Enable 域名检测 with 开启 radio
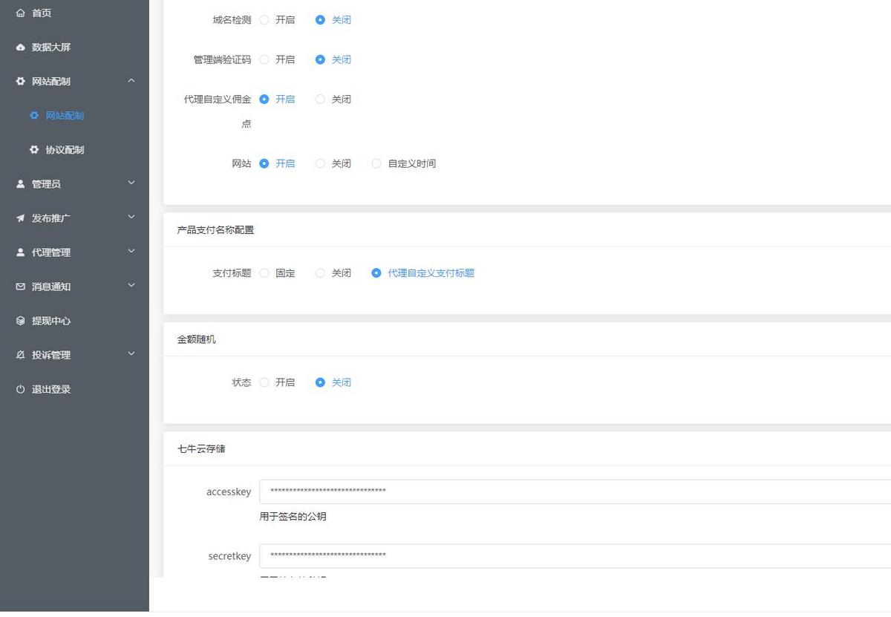Screen dimensions: 891x617 pos(264,20)
